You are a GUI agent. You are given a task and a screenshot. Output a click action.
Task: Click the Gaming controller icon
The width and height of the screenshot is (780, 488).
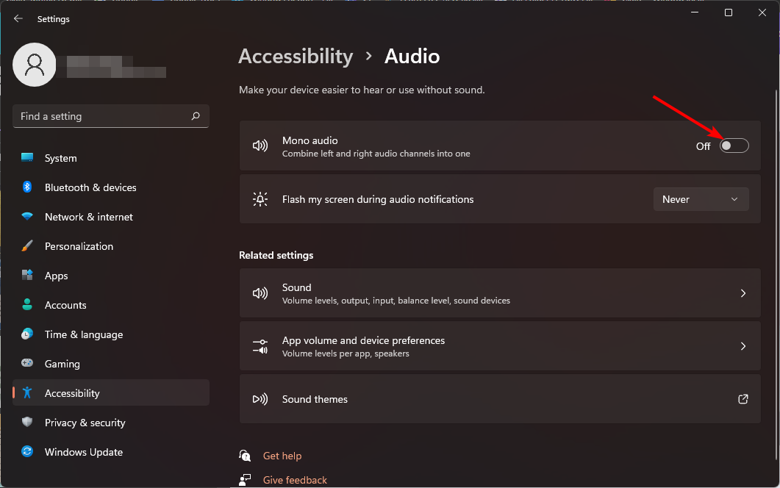click(27, 364)
